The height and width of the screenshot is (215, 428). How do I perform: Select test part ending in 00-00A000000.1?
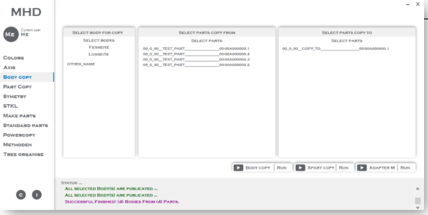[x=196, y=48]
